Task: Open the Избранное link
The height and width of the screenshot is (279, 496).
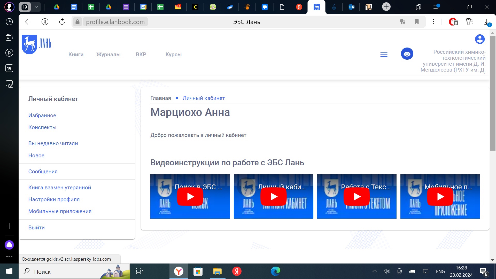Action: tap(42, 115)
